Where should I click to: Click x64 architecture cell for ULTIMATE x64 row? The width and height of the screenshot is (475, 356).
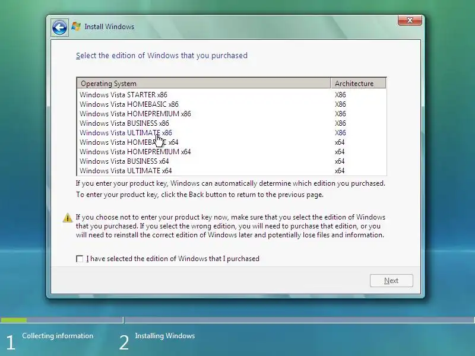pyautogui.click(x=340, y=171)
